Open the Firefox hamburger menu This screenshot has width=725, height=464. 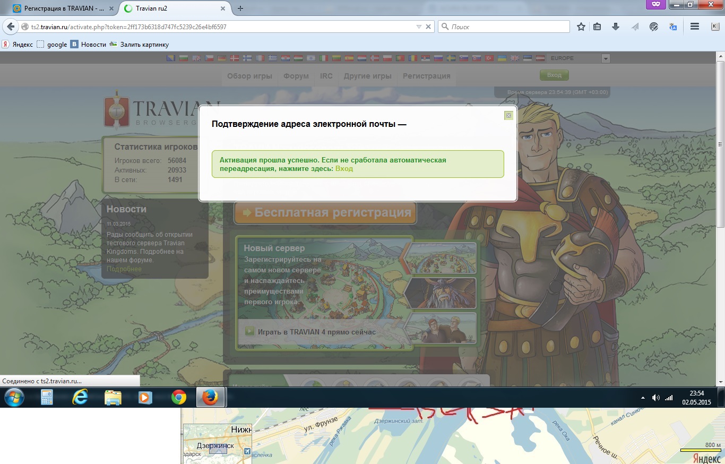click(694, 27)
